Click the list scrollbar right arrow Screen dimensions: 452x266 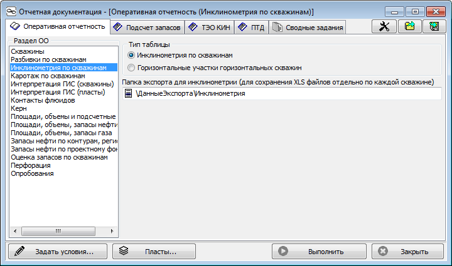[112, 231]
